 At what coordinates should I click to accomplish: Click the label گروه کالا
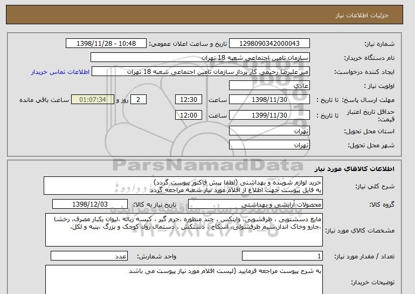pos(382,204)
